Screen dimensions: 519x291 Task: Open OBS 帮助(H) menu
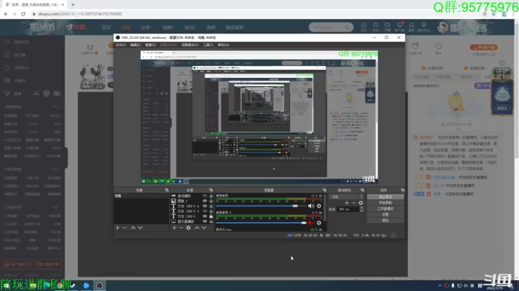[x=223, y=45]
